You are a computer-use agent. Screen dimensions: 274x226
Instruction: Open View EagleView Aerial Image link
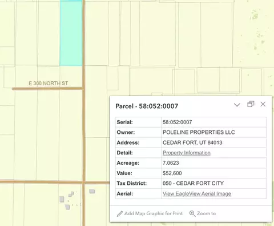pyautogui.click(x=197, y=193)
